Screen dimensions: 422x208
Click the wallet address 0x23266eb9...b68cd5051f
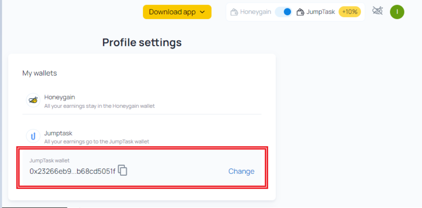coord(72,171)
